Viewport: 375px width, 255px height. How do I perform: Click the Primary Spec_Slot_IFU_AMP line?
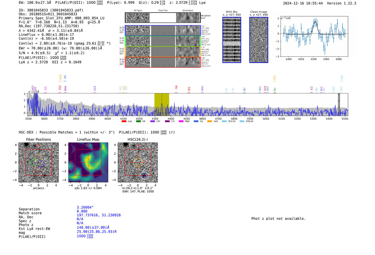pyautogui.click(x=62, y=18)
